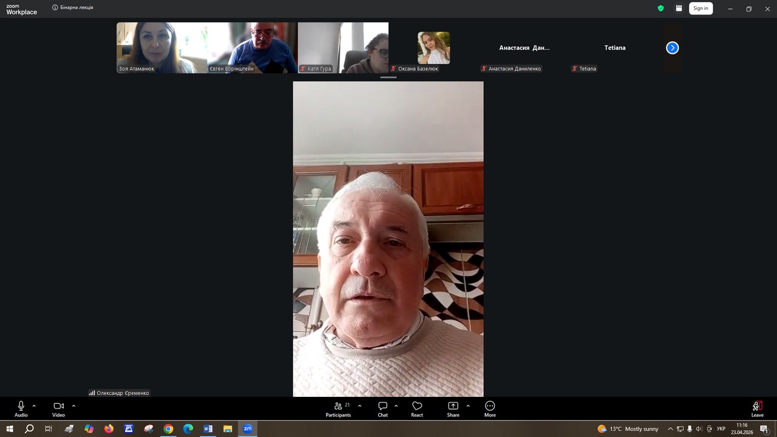Screen dimensions: 777x437
Task: Open the Participants list
Action: click(x=339, y=408)
